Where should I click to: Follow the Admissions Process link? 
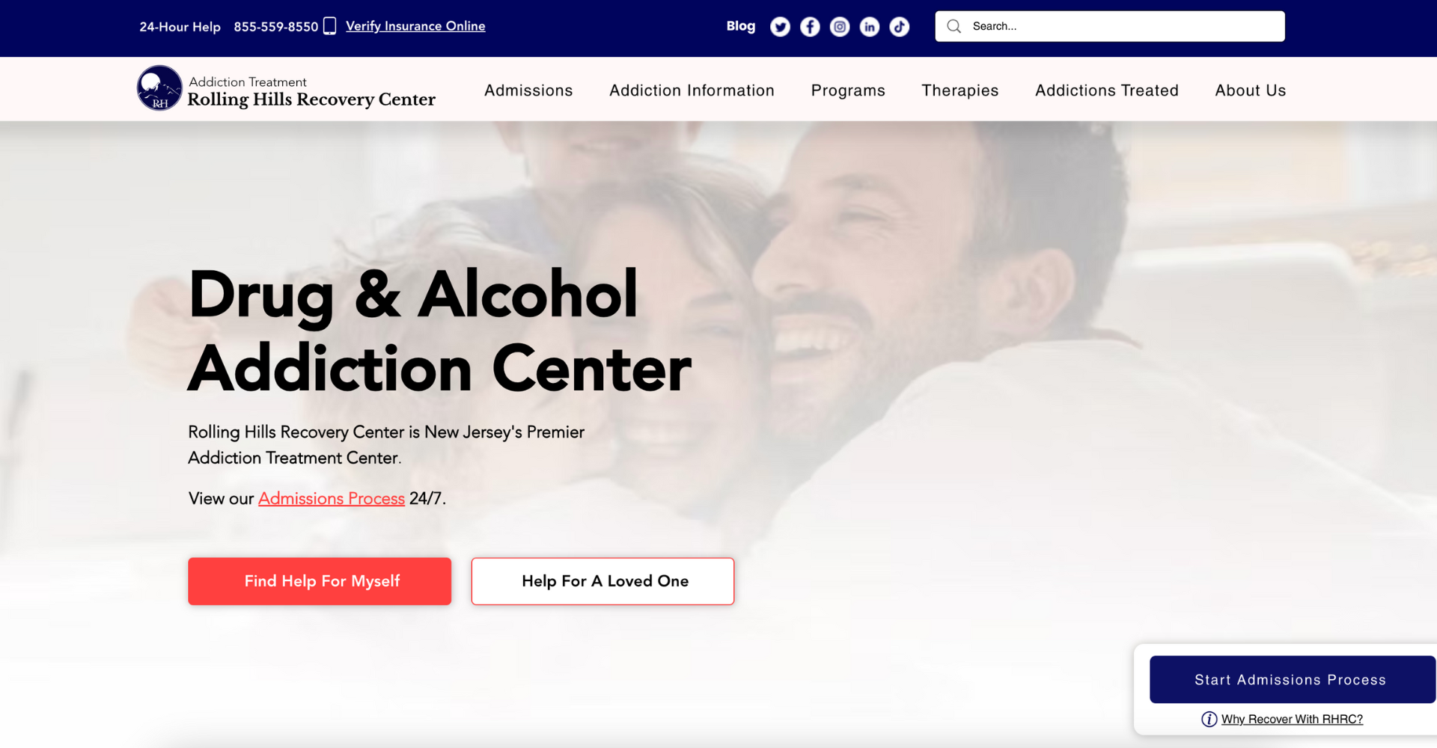(x=332, y=499)
